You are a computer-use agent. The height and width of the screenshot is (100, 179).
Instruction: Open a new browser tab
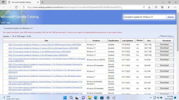(x=43, y=2)
